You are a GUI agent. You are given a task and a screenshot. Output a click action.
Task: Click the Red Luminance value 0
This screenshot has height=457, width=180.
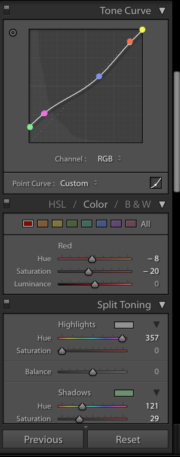click(x=157, y=284)
